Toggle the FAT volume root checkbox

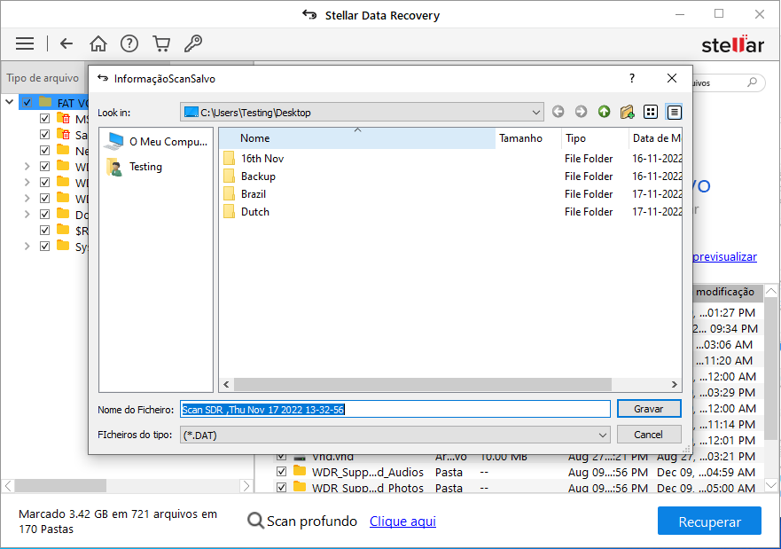(x=27, y=103)
